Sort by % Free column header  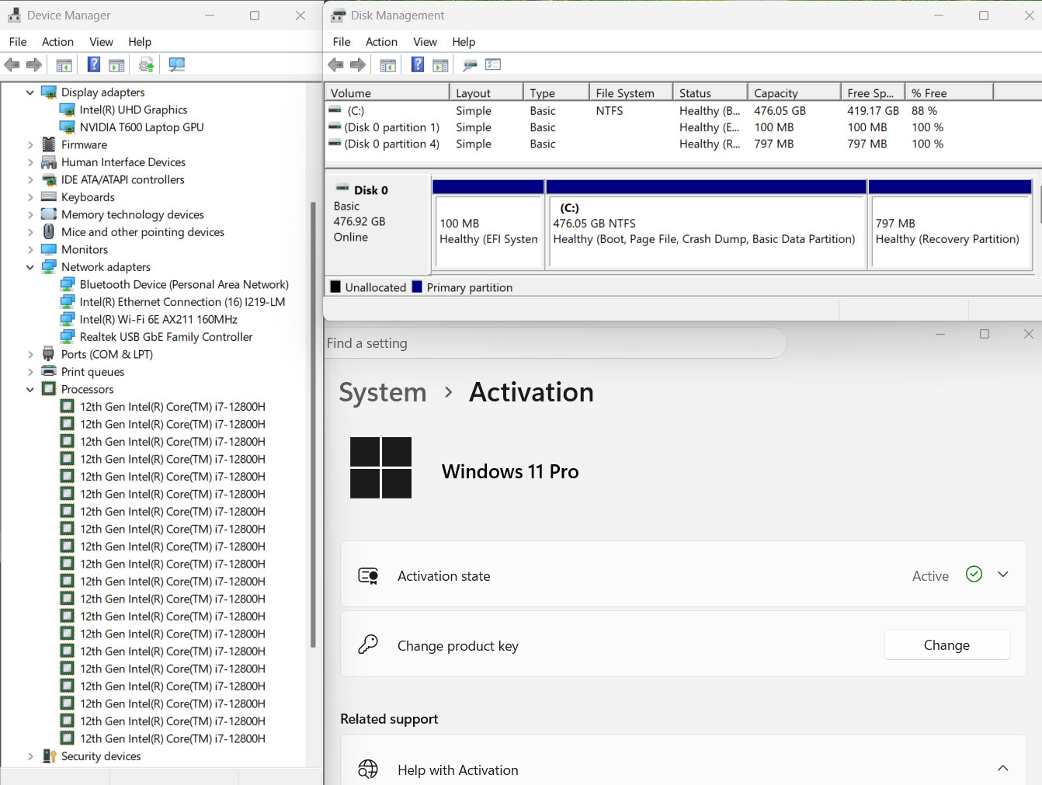[949, 92]
